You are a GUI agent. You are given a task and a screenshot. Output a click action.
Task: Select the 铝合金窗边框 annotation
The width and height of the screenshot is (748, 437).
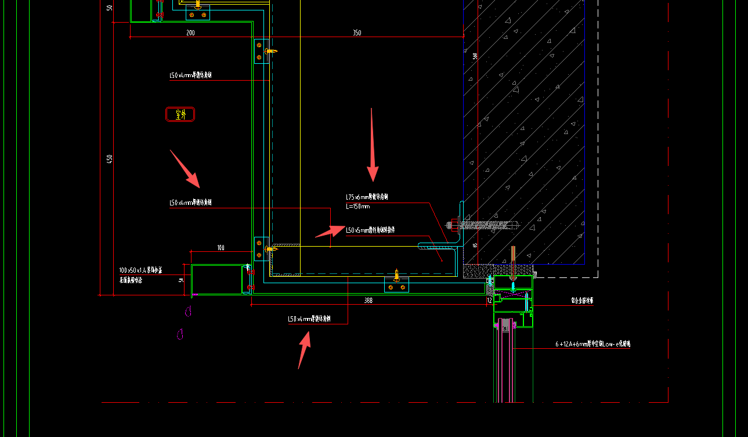(583, 301)
